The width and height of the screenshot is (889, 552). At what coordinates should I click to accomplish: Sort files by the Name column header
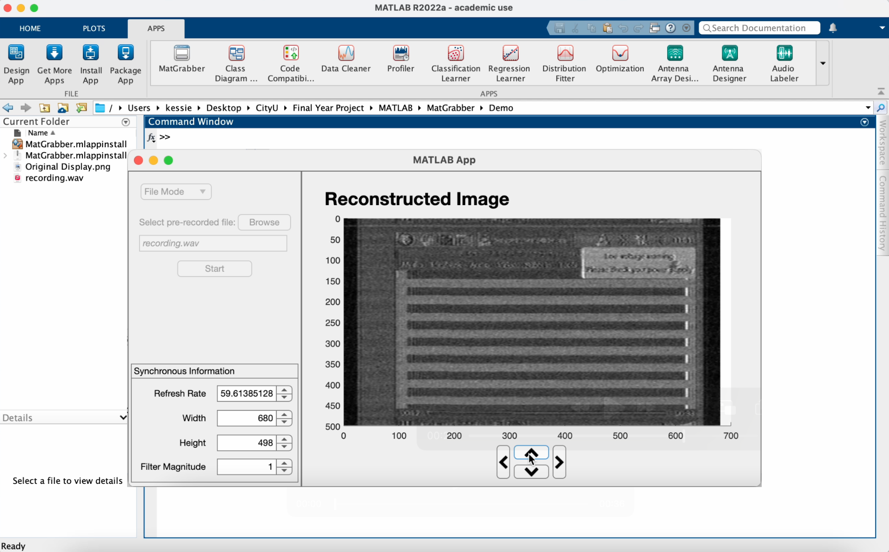[38, 133]
